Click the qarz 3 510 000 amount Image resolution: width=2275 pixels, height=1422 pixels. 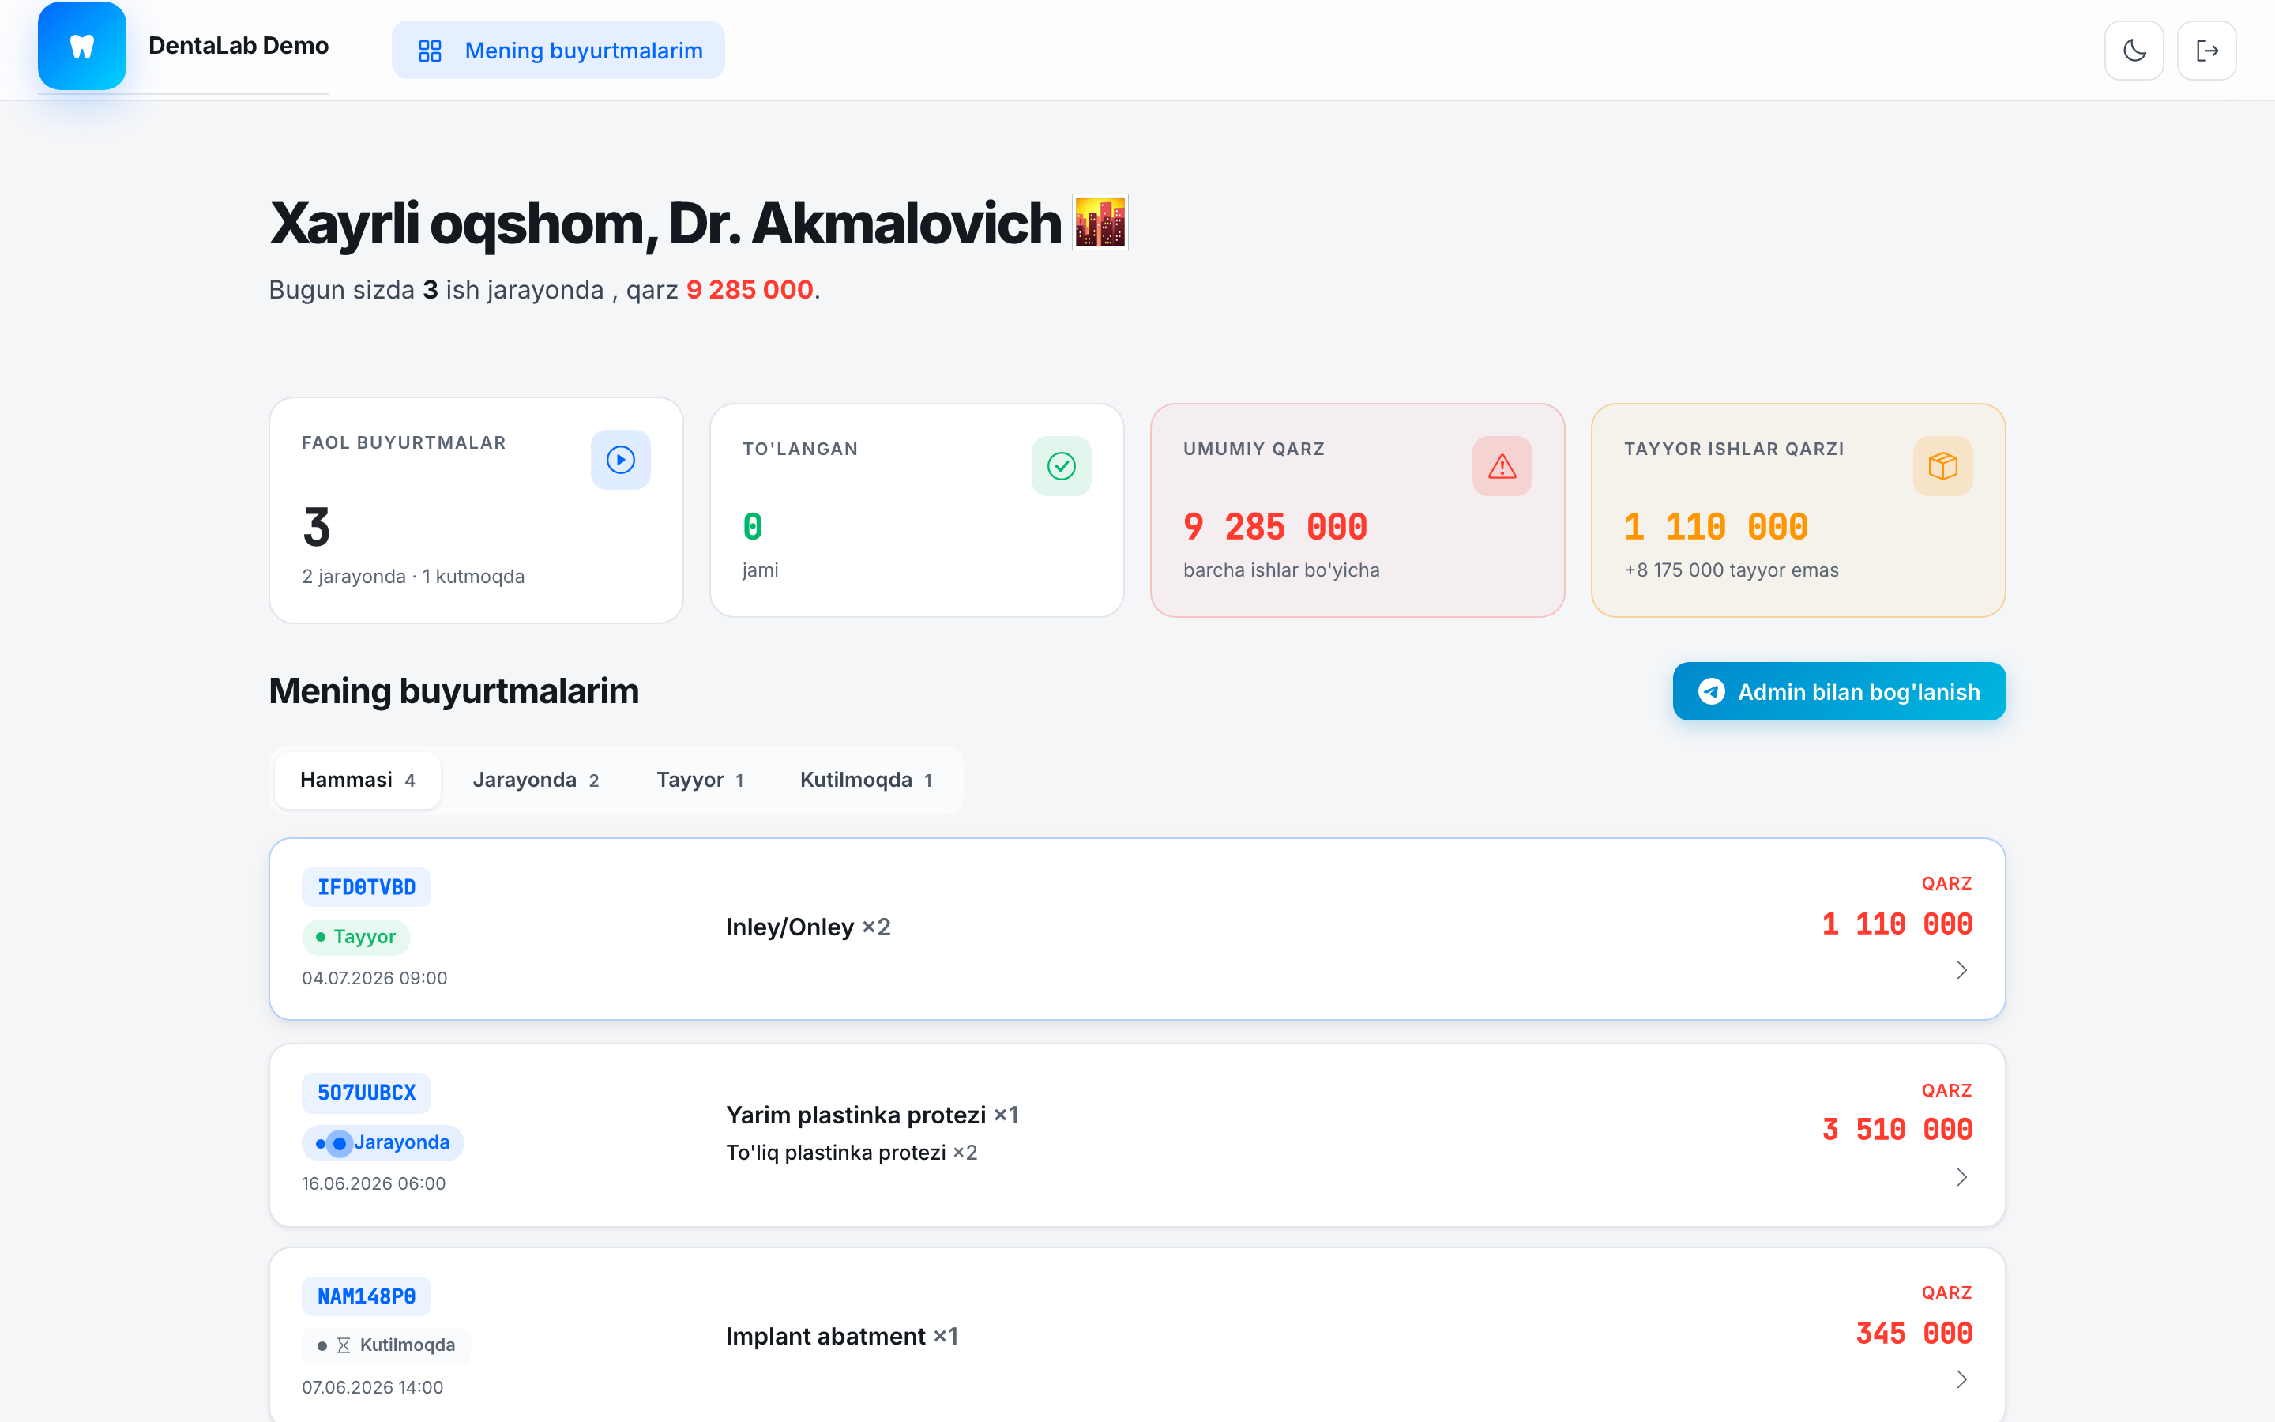pos(1897,1130)
